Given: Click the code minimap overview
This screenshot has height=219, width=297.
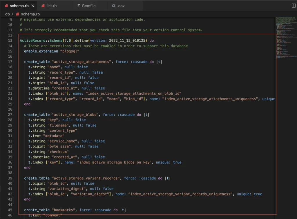Looking at the screenshot, I should click(286, 38).
